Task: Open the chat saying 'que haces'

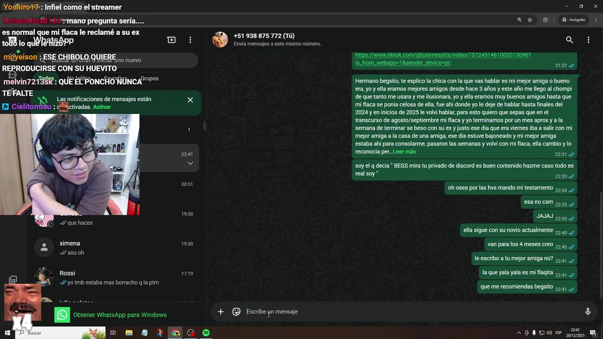Action: tap(115, 218)
